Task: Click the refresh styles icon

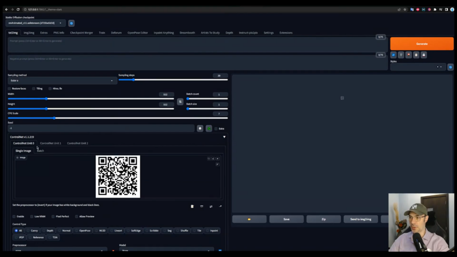Action: pyautogui.click(x=450, y=67)
